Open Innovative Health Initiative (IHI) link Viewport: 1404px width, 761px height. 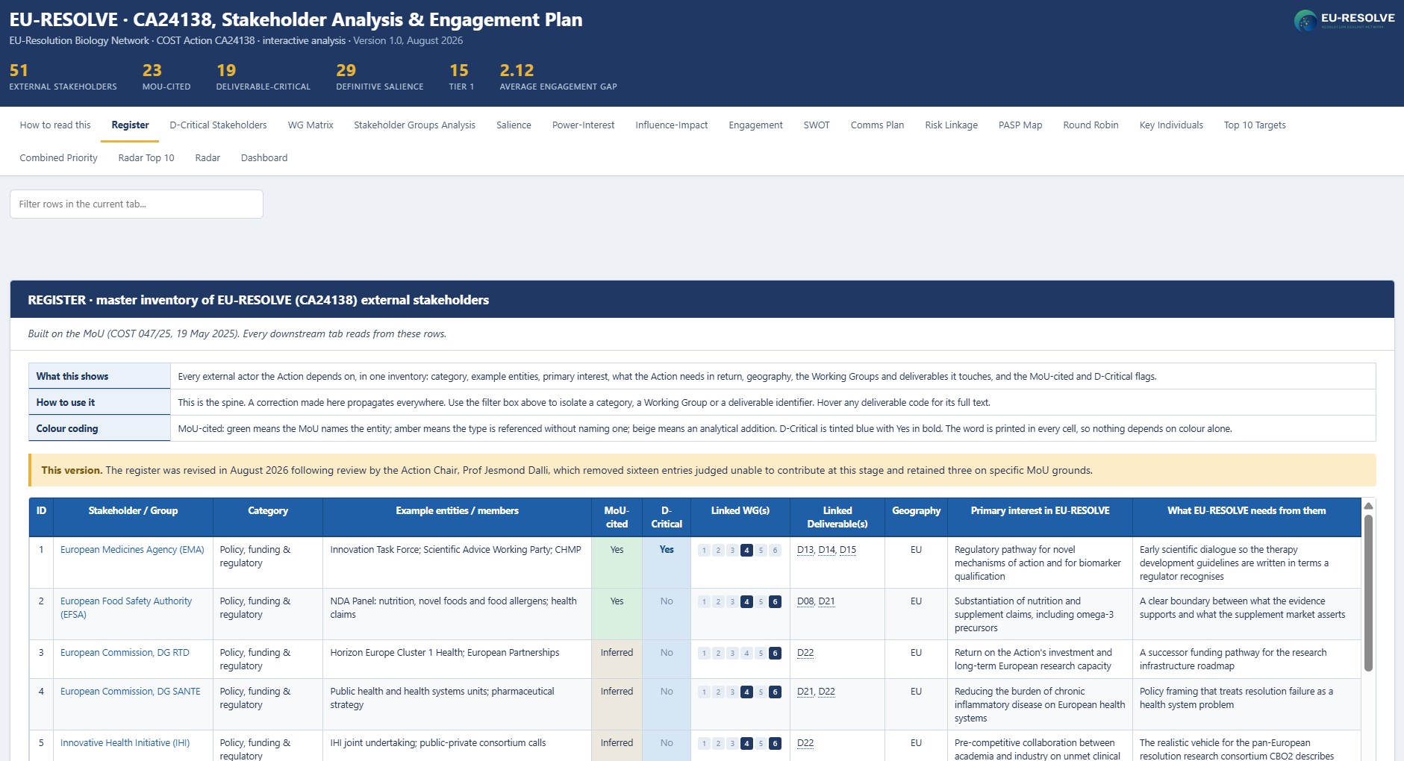pos(125,743)
